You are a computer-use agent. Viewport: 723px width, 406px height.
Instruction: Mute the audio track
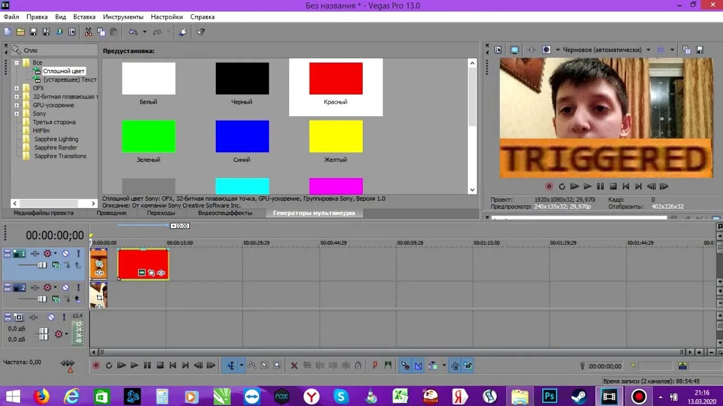click(51, 317)
